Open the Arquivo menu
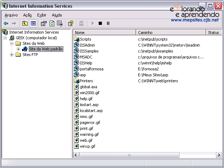The image size is (224, 168). click(x=11, y=15)
